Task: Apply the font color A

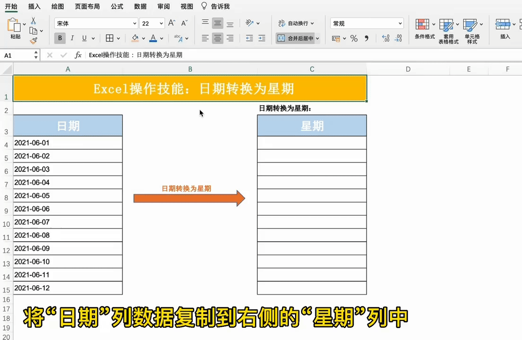Action: 153,38
